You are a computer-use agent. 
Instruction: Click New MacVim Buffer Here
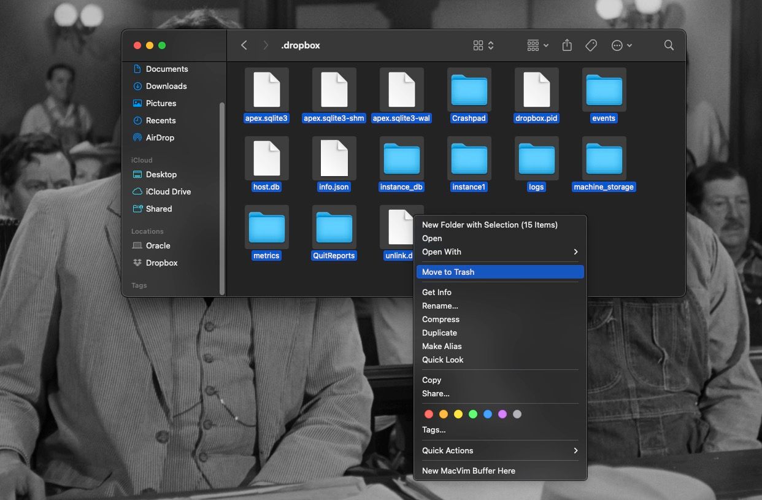[469, 471]
